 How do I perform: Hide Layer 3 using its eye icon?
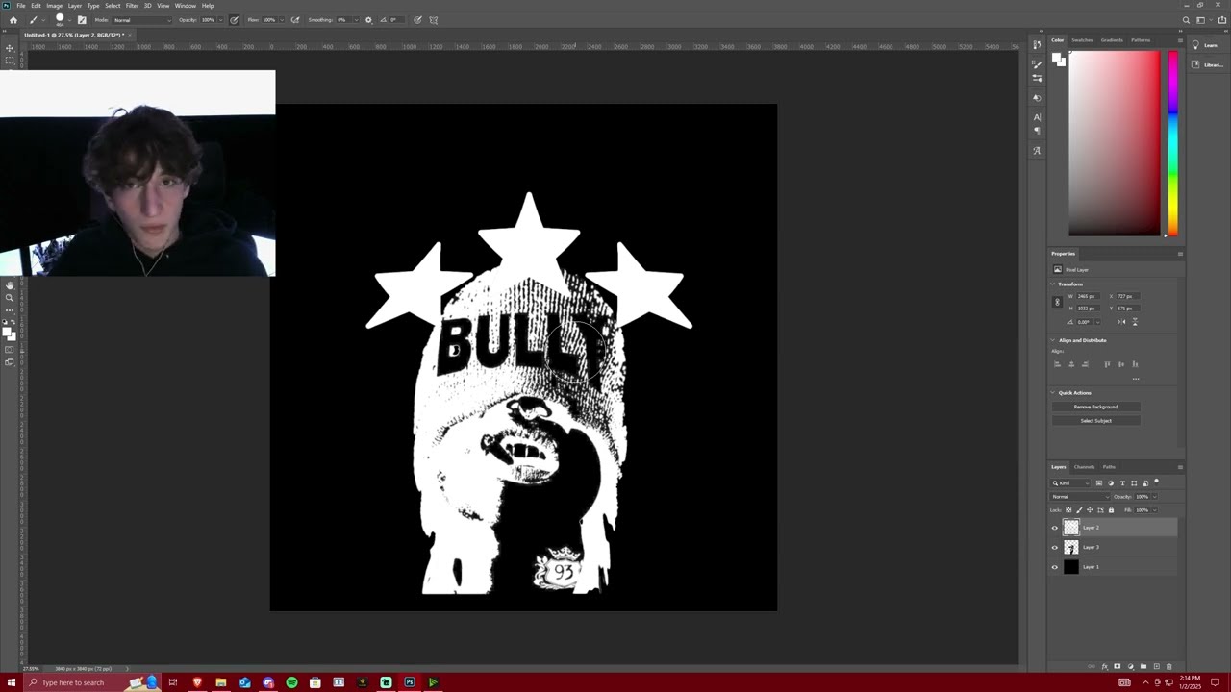point(1054,547)
